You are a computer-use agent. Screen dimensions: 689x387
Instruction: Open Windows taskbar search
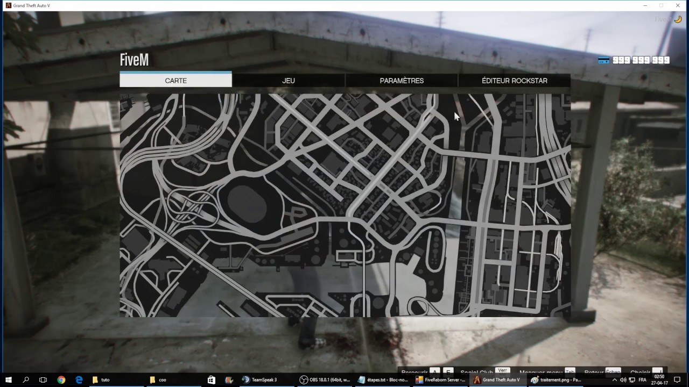point(26,379)
